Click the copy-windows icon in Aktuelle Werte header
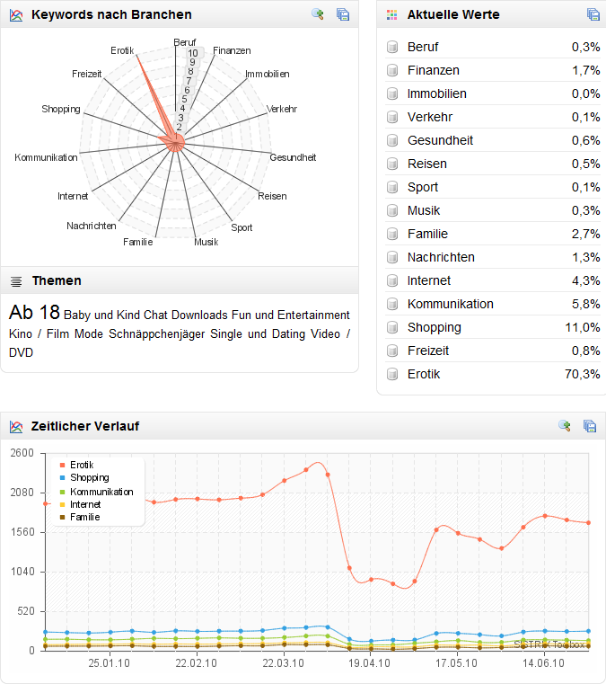The width and height of the screenshot is (606, 684). 593,13
